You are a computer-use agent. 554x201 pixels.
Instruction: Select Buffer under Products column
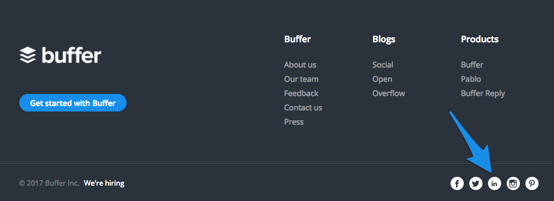click(472, 65)
